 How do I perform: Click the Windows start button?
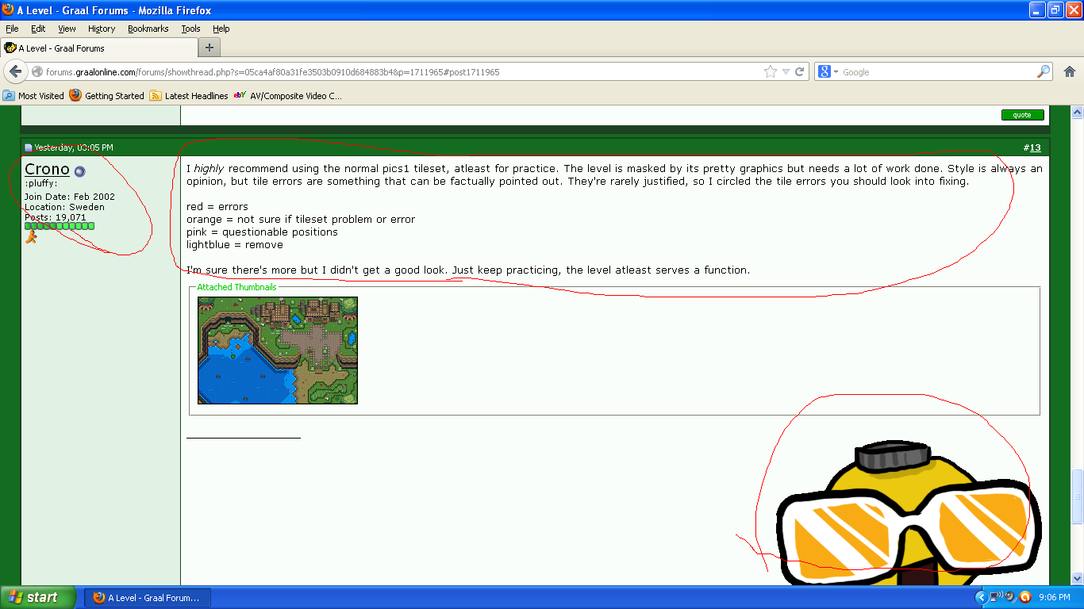pyautogui.click(x=37, y=597)
